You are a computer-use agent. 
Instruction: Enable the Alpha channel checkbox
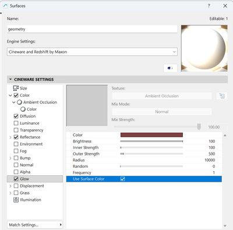[x=16, y=172]
